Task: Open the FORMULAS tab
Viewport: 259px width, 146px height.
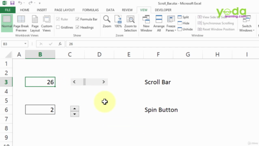Action: 91,10
